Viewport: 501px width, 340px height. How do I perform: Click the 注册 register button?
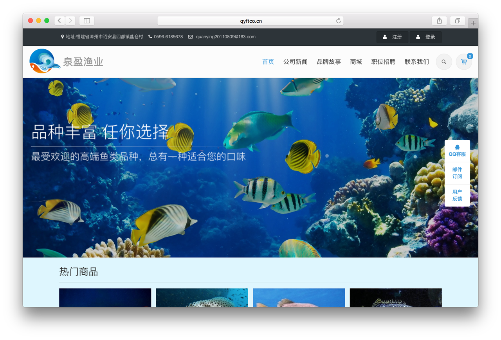click(392, 37)
